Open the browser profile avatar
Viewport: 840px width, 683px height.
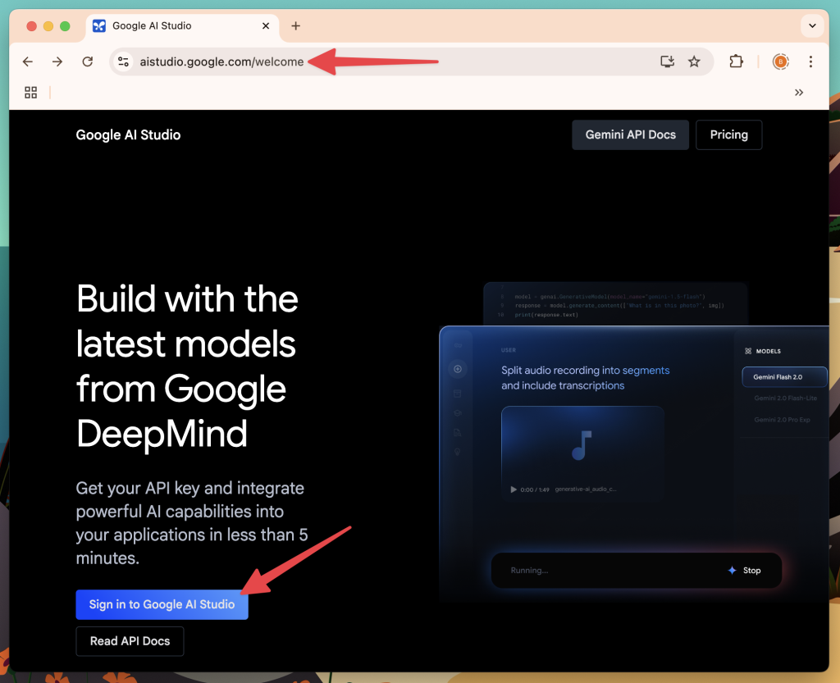coord(780,61)
